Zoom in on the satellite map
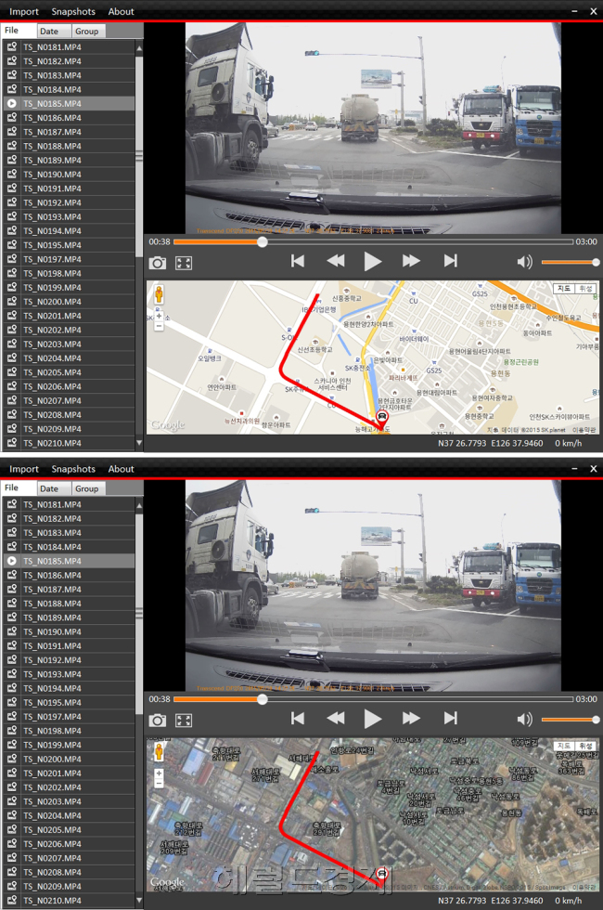 click(x=159, y=773)
